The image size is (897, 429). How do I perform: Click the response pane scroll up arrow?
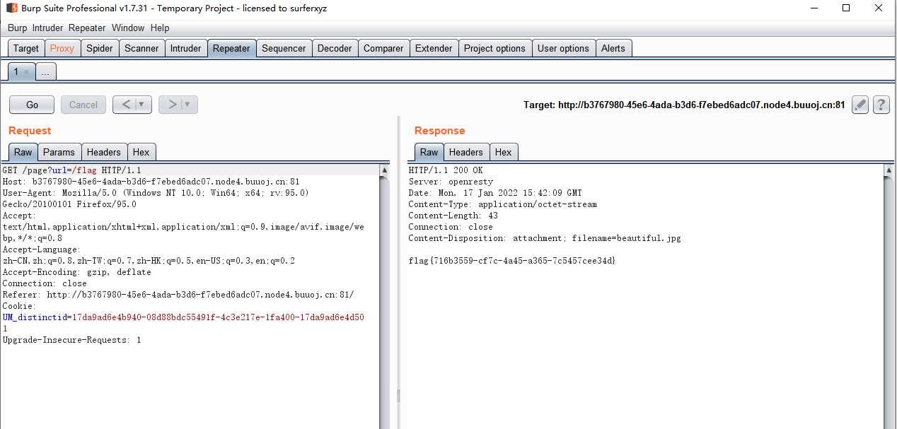[889, 170]
